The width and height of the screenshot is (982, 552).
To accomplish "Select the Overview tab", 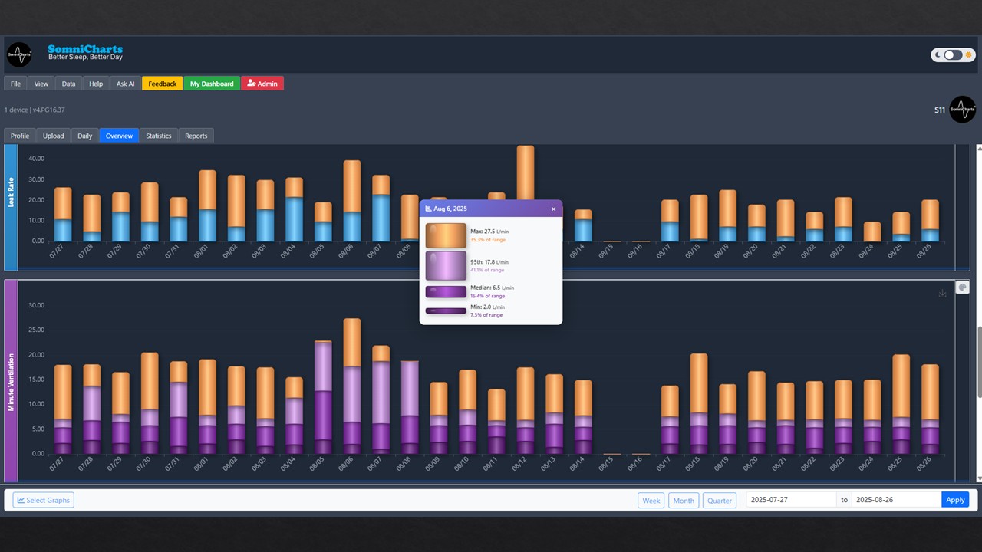I will coord(119,136).
